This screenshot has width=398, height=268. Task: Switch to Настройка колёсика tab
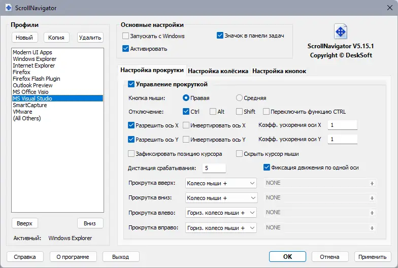coord(218,71)
